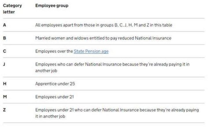This screenshot has width=208, height=127.
Task: Click 'it in another job' in row Z
Action: pyautogui.click(x=50, y=116)
